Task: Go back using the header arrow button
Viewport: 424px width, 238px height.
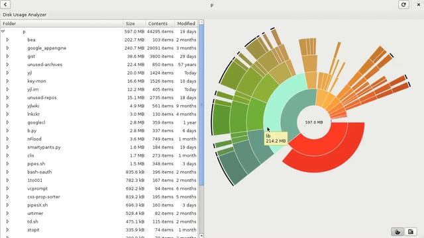Action: pyautogui.click(x=5, y=5)
